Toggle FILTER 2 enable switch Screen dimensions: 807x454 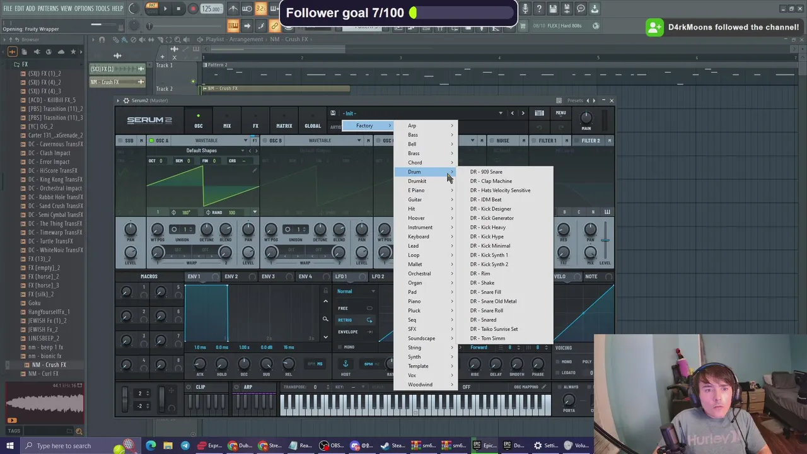[576, 141]
